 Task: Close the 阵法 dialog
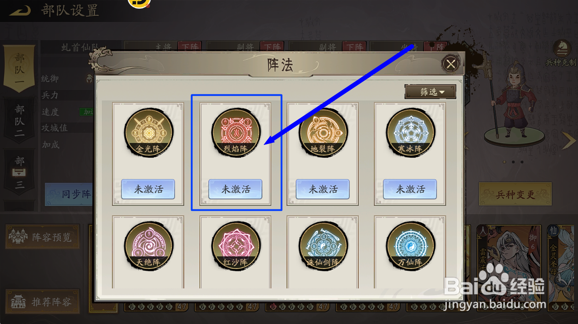click(x=450, y=65)
